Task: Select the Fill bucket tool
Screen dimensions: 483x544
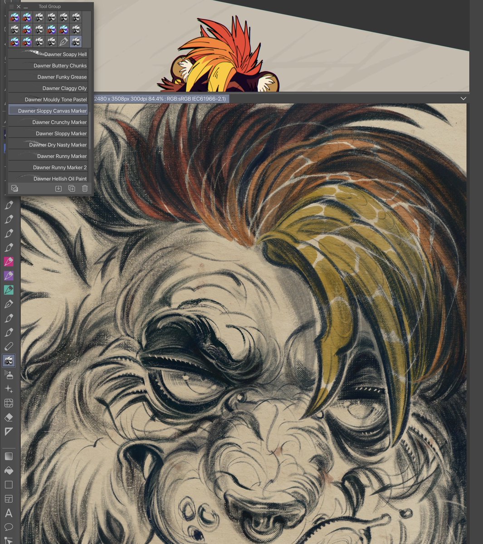Action: point(9,471)
